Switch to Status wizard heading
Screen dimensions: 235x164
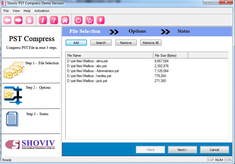[x=184, y=31]
